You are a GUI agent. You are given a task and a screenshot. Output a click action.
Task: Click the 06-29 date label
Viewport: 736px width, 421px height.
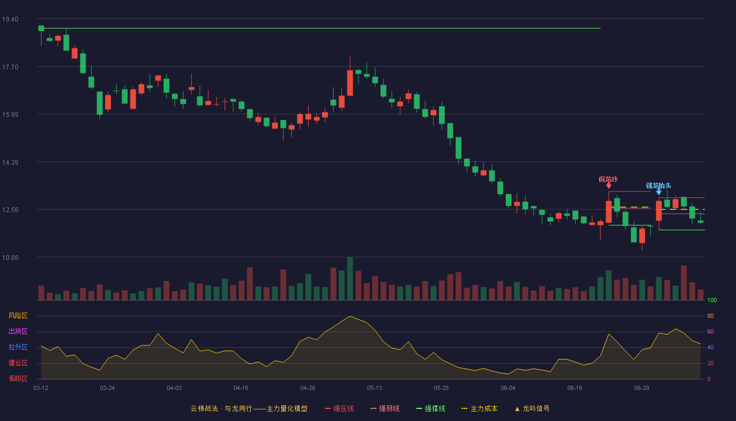641,388
